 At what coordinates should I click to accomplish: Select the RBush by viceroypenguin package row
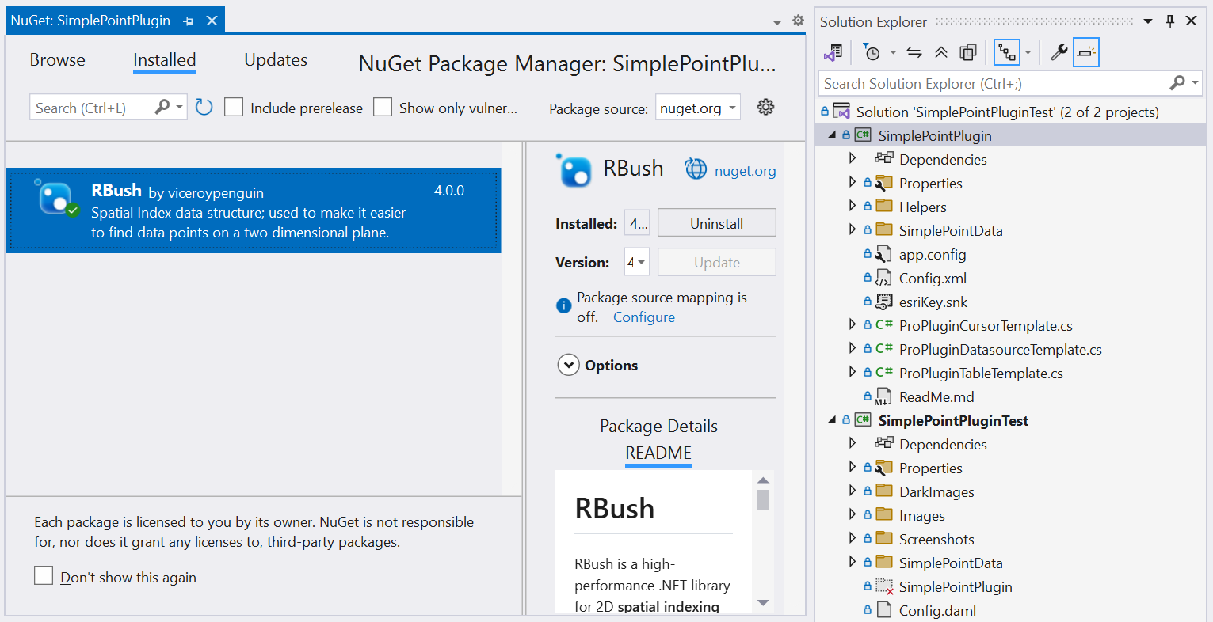point(254,210)
